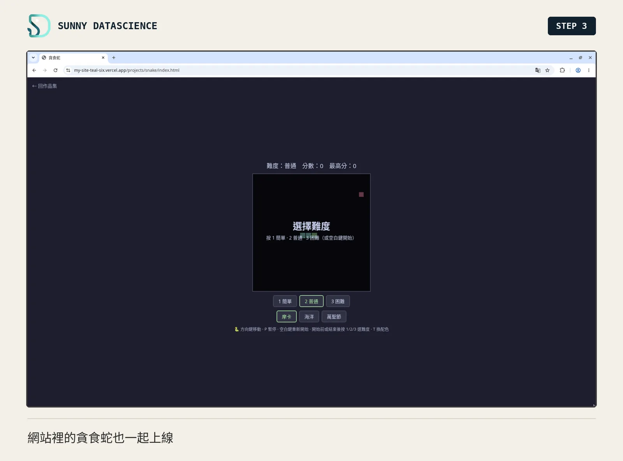Click the keyboard hint line starting with 方向鍵移動
The height and width of the screenshot is (461, 623).
(311, 330)
